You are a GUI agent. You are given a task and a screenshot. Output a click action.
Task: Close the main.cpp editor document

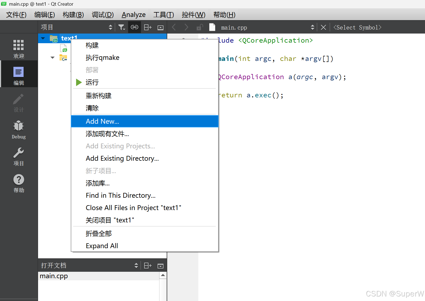click(323, 27)
